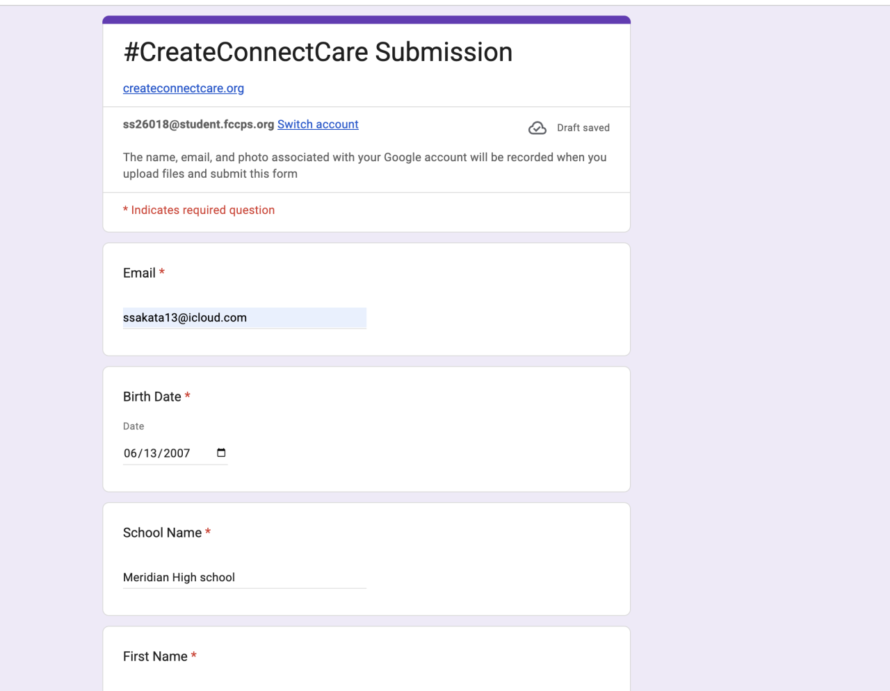Select the month segment of Birth Date
Screen dimensions: 890x691
(x=131, y=453)
